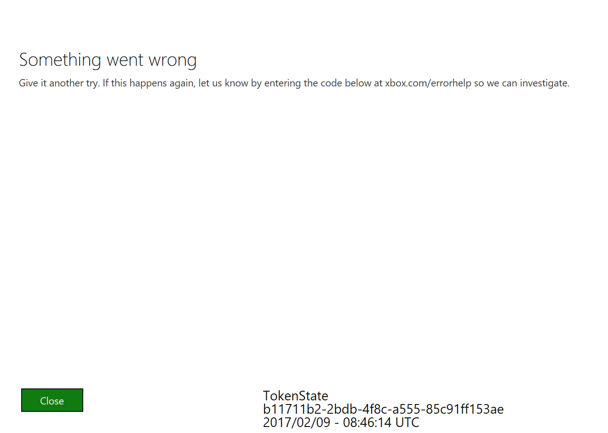Click the error code b11711b2-2bdb-4f8c-a555-85c91ff153ae

click(x=384, y=409)
